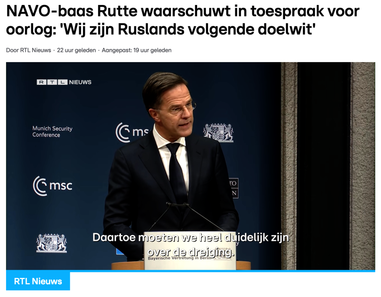The image size is (381, 297).
Task: Click the RTL Nieuws watermark logo in video
Action: (64, 82)
